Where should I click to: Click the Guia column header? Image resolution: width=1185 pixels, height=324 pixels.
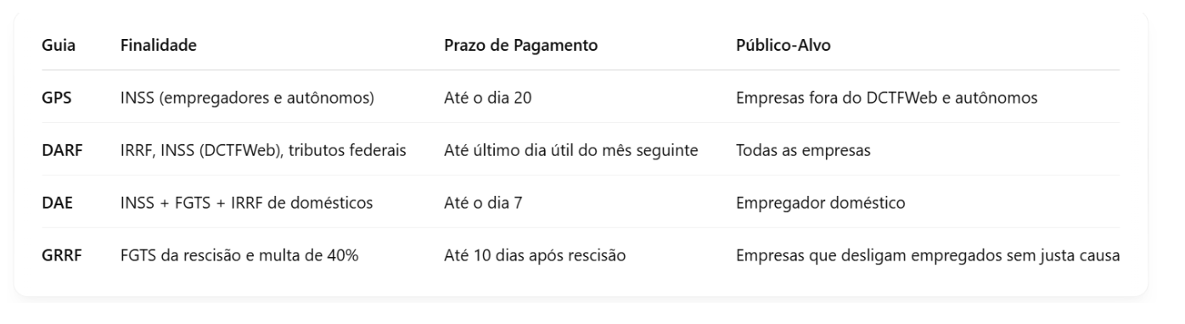57,46
